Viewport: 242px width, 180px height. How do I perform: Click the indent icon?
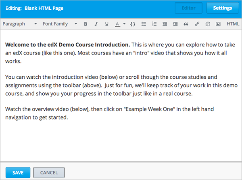(x=175, y=24)
